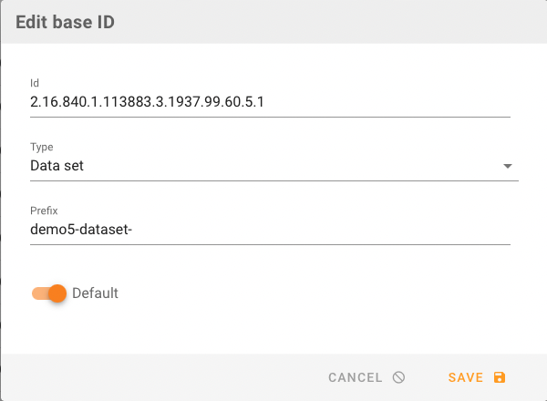Click the floppy disk Save icon

point(499,377)
